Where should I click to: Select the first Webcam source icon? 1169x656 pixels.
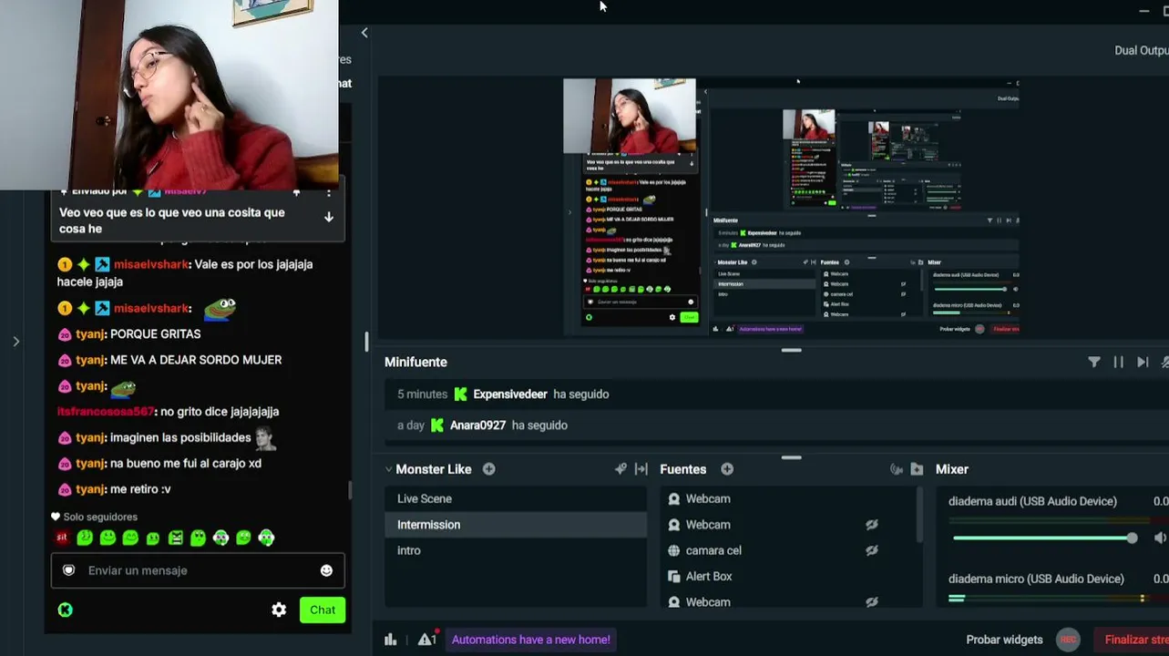click(674, 498)
